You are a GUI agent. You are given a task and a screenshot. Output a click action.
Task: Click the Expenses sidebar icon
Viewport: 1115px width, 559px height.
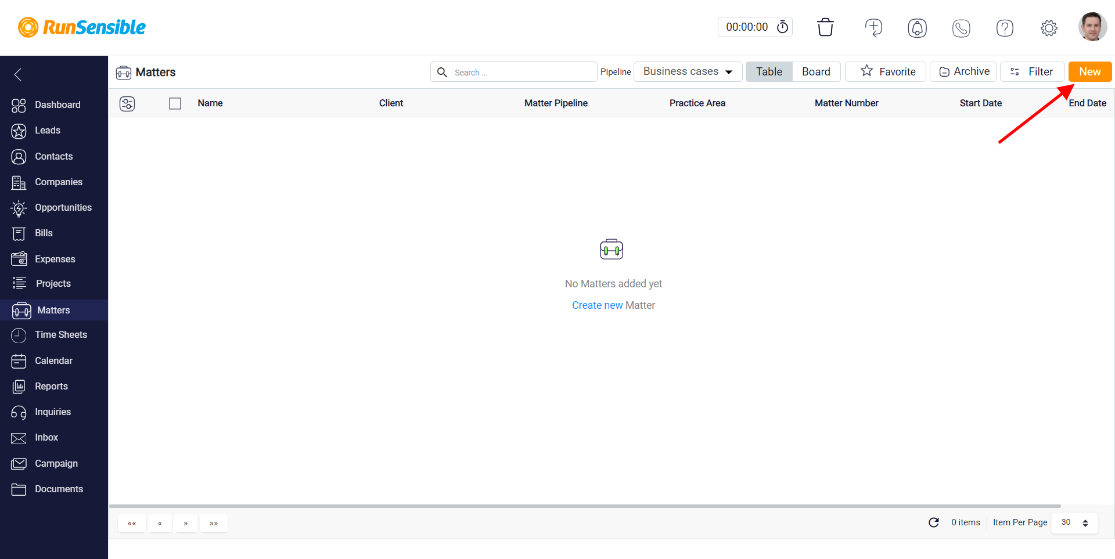[x=19, y=258]
